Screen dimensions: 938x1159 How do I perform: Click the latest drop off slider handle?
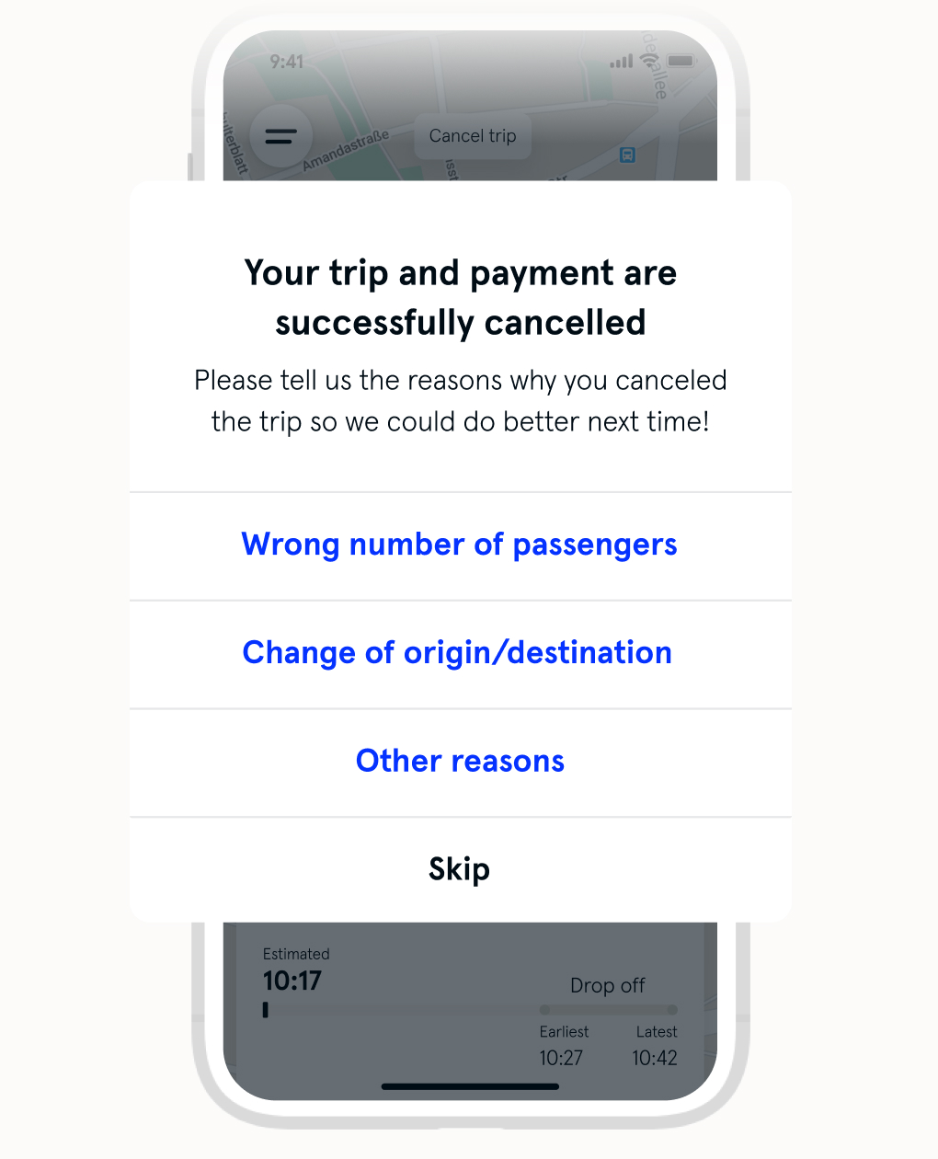point(672,1010)
